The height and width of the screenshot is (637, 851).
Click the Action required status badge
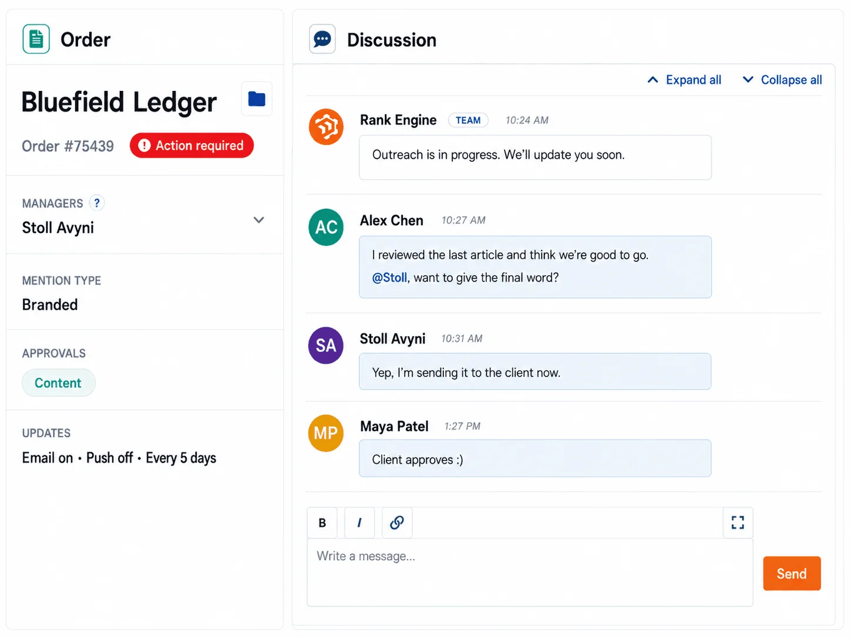pyautogui.click(x=191, y=145)
